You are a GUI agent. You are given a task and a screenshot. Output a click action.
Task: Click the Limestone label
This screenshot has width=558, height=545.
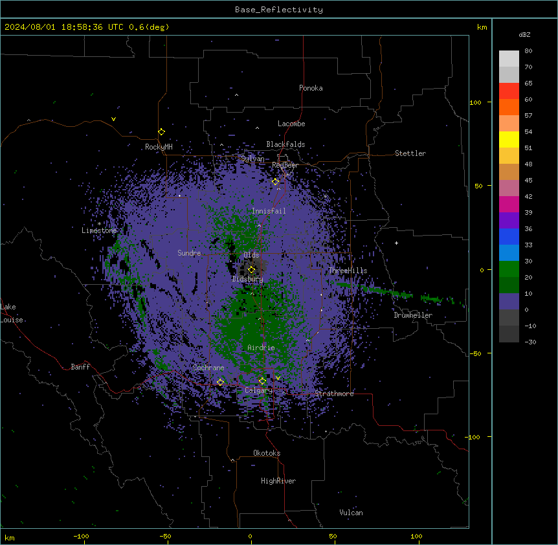(99, 230)
